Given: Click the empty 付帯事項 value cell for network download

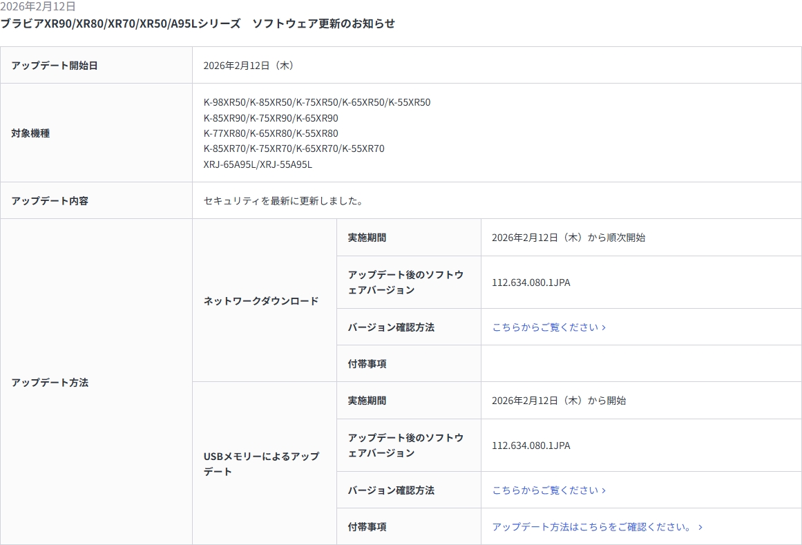Looking at the screenshot, I should pyautogui.click(x=640, y=364).
